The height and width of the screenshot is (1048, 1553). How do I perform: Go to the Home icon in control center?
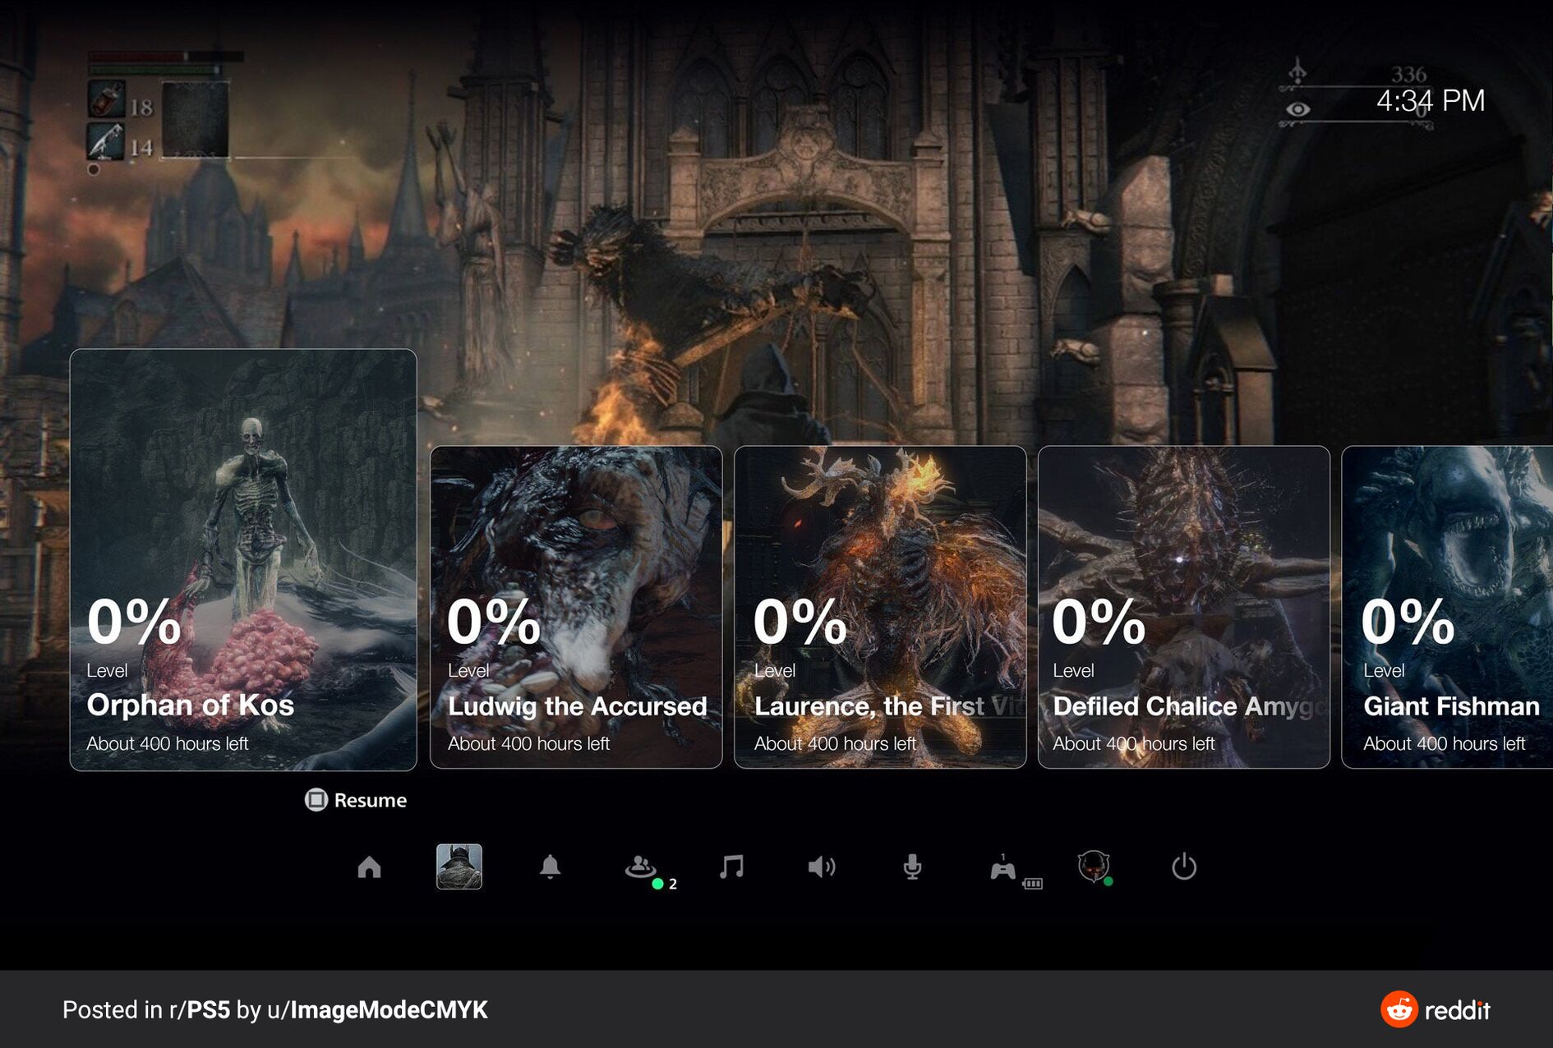point(369,866)
